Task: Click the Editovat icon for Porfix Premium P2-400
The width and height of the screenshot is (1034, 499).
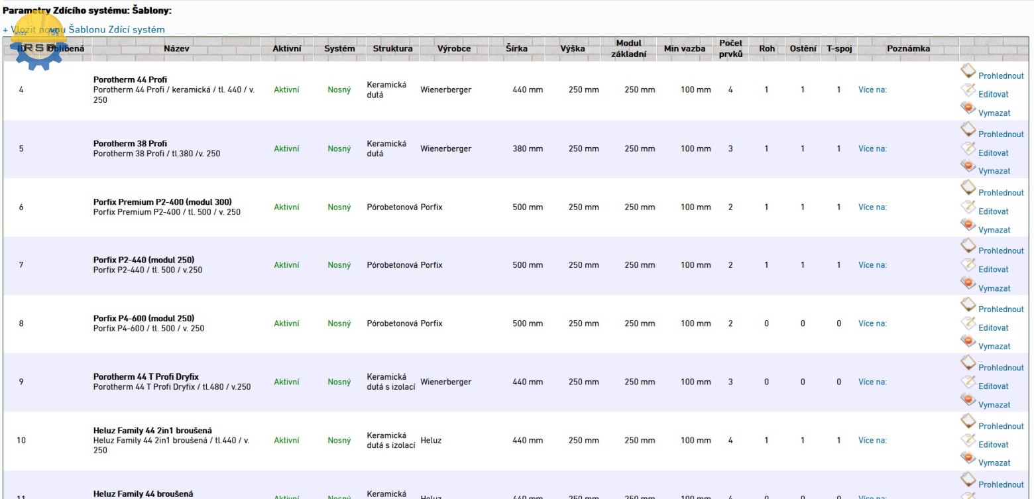Action: pos(968,207)
